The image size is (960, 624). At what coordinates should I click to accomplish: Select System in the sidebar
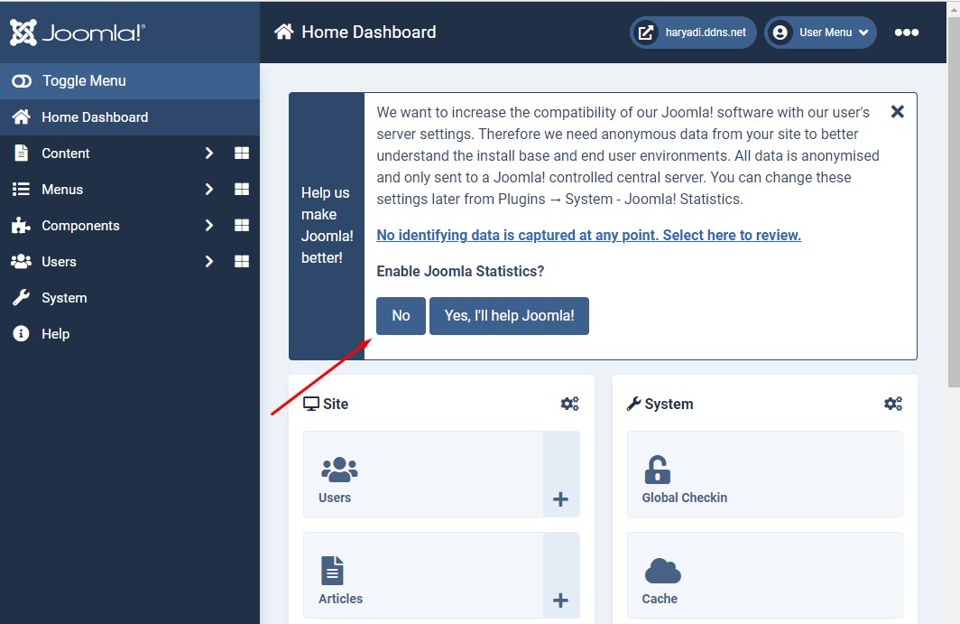pos(64,298)
